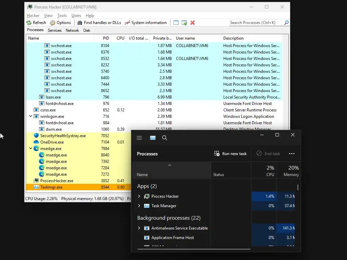Click Run new task button

point(230,154)
